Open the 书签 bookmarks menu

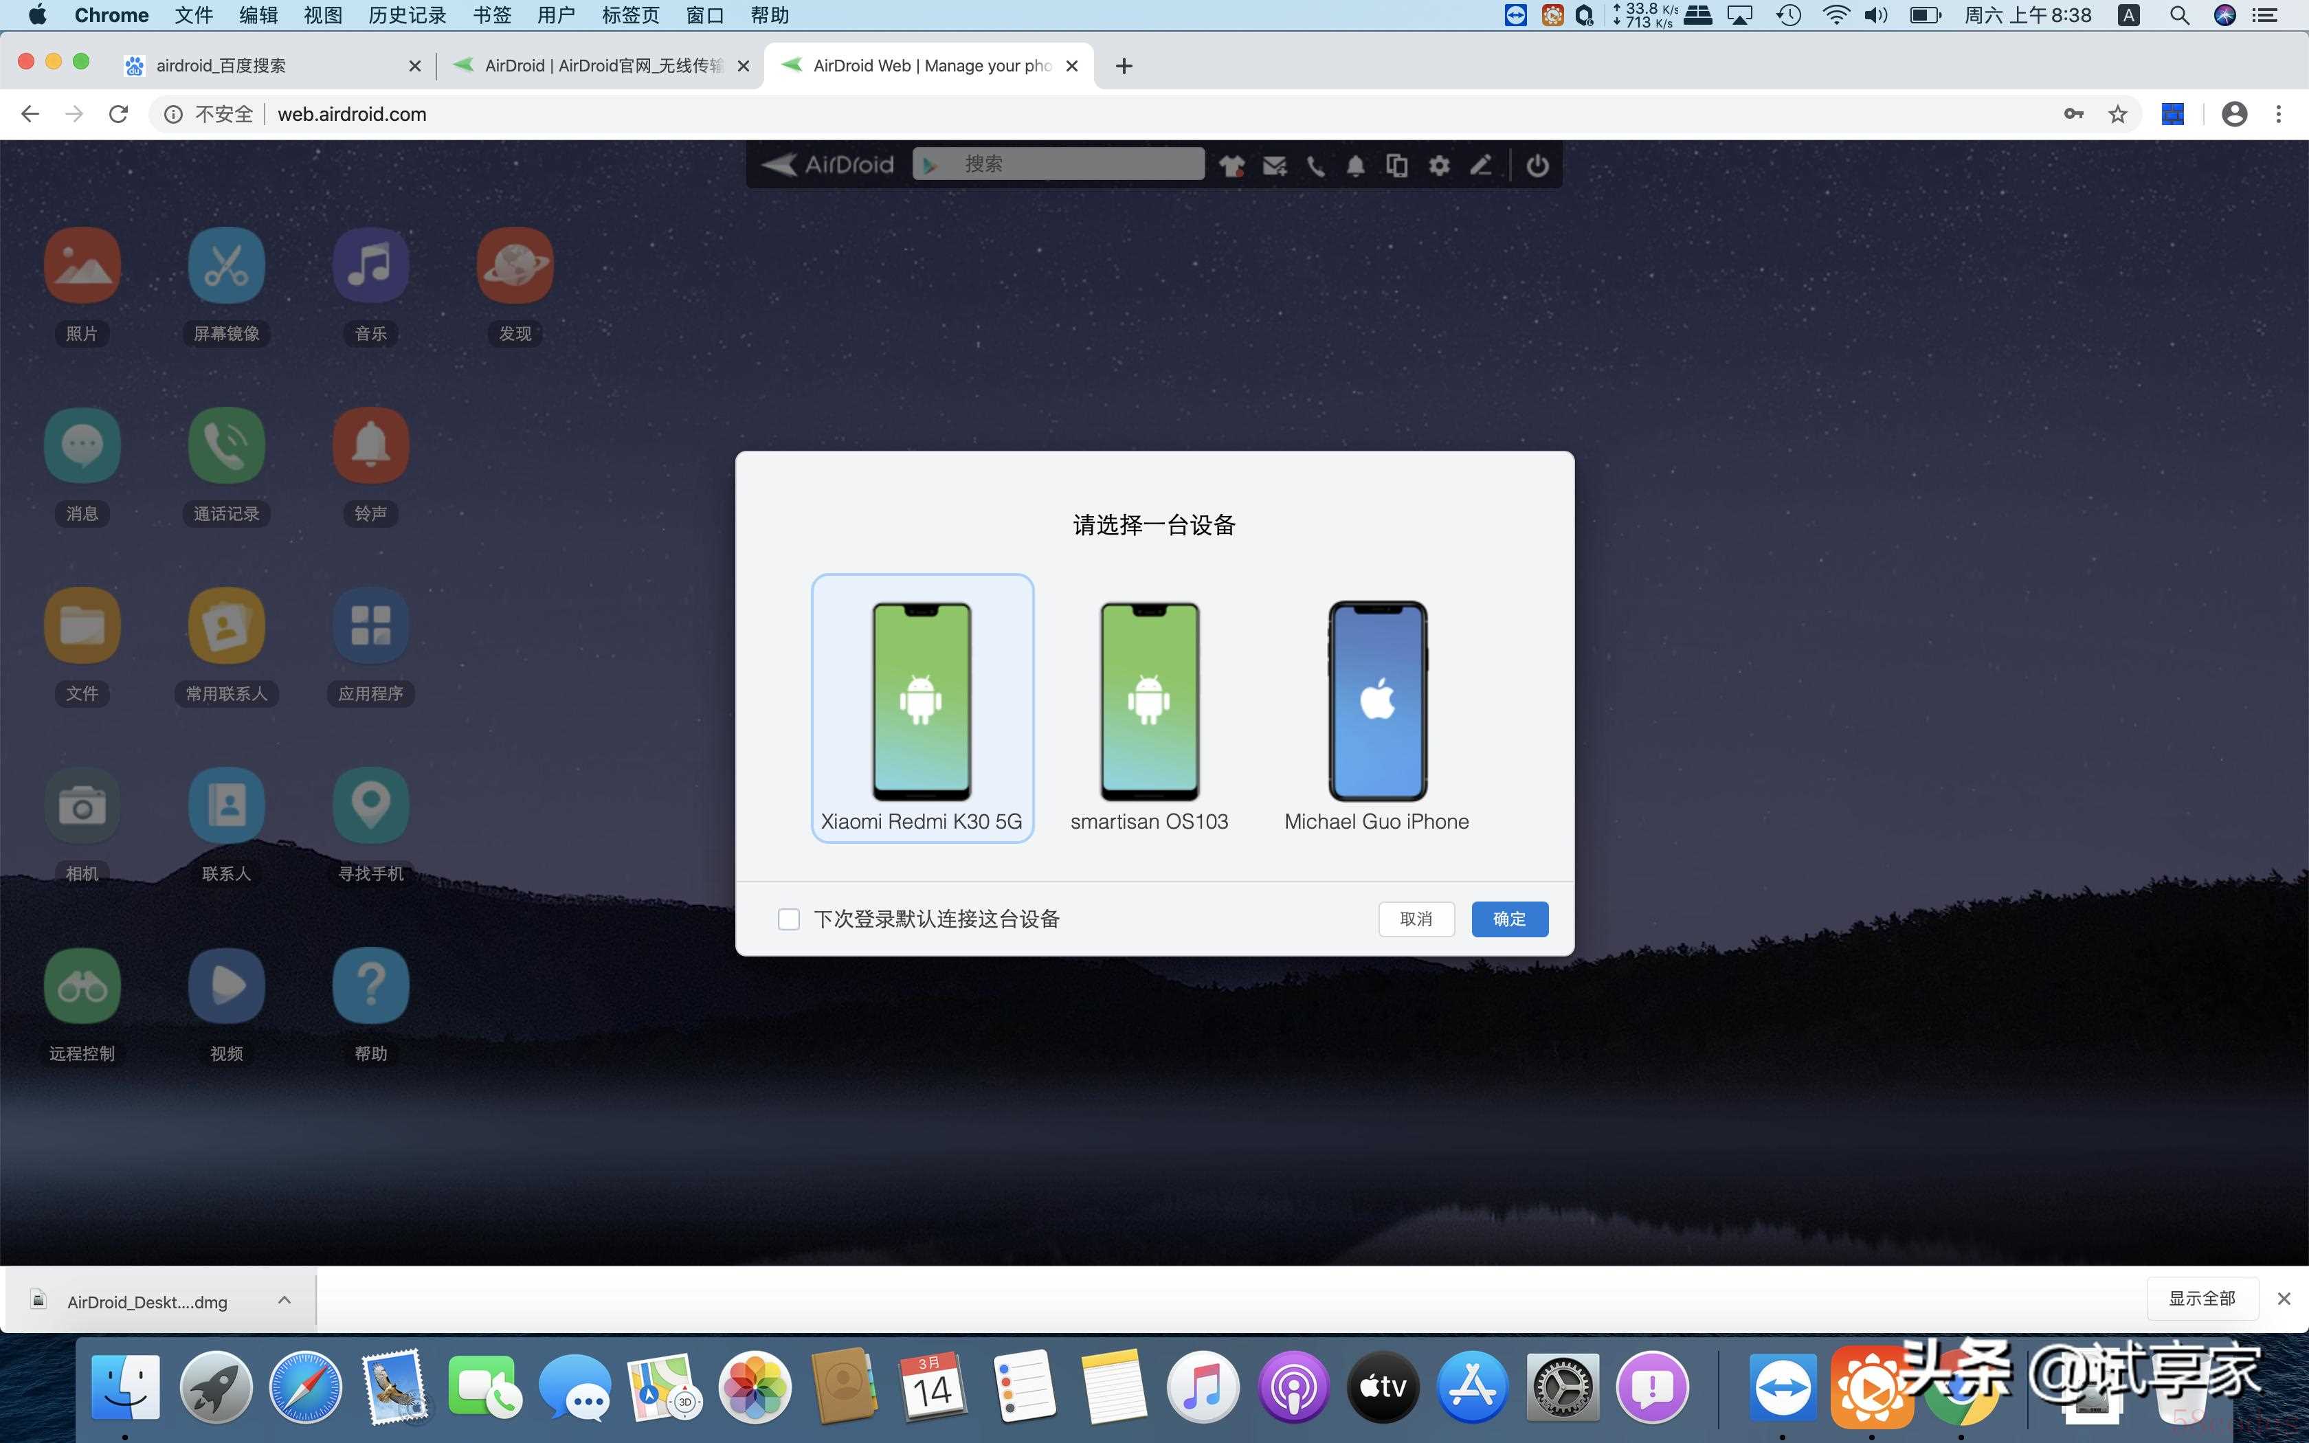click(x=492, y=15)
